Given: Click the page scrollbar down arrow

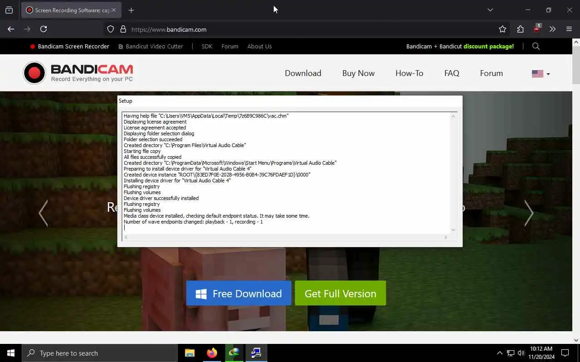Looking at the screenshot, I should click(576, 340).
